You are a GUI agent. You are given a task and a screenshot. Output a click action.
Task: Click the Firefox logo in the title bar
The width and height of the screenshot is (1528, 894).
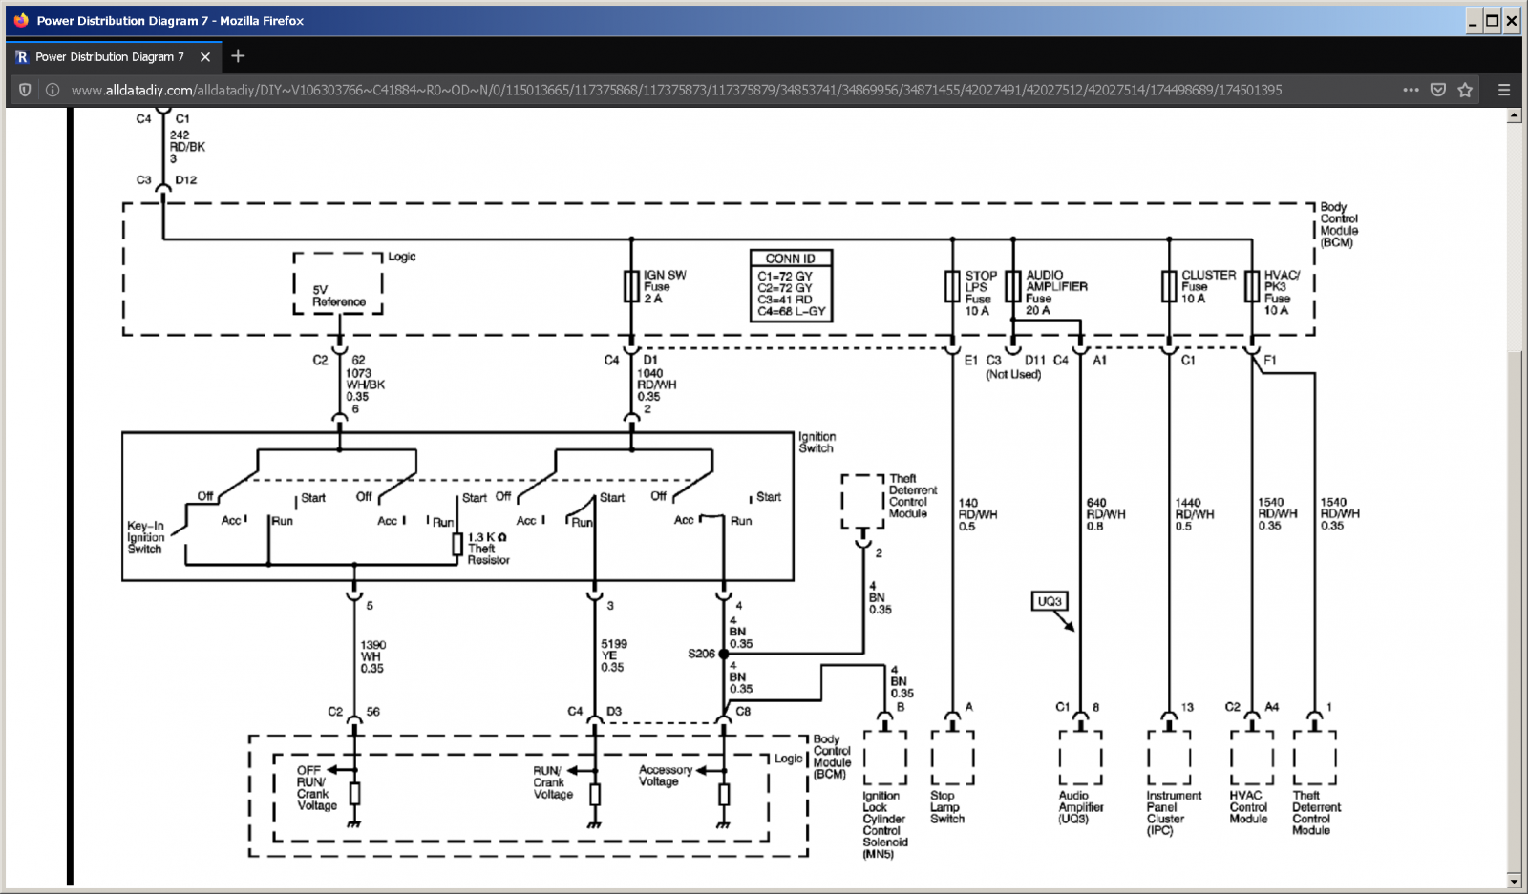tap(21, 20)
